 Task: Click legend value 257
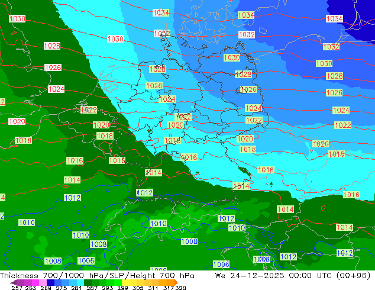click(17, 288)
